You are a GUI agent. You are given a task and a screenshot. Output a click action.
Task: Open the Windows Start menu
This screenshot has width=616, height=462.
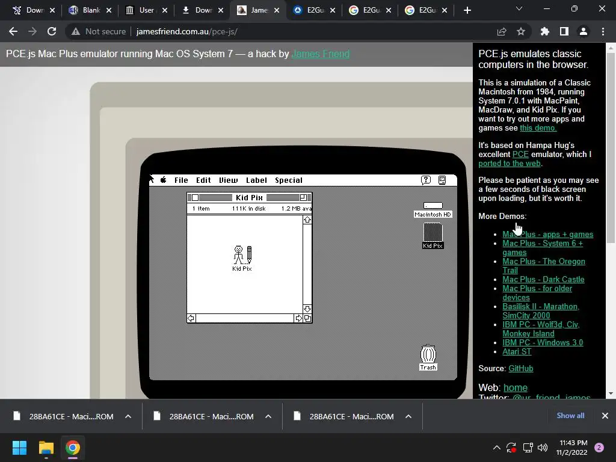tap(19, 448)
